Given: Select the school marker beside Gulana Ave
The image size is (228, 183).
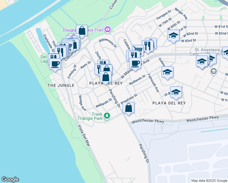Looking at the screenshot, I should click(x=167, y=72).
